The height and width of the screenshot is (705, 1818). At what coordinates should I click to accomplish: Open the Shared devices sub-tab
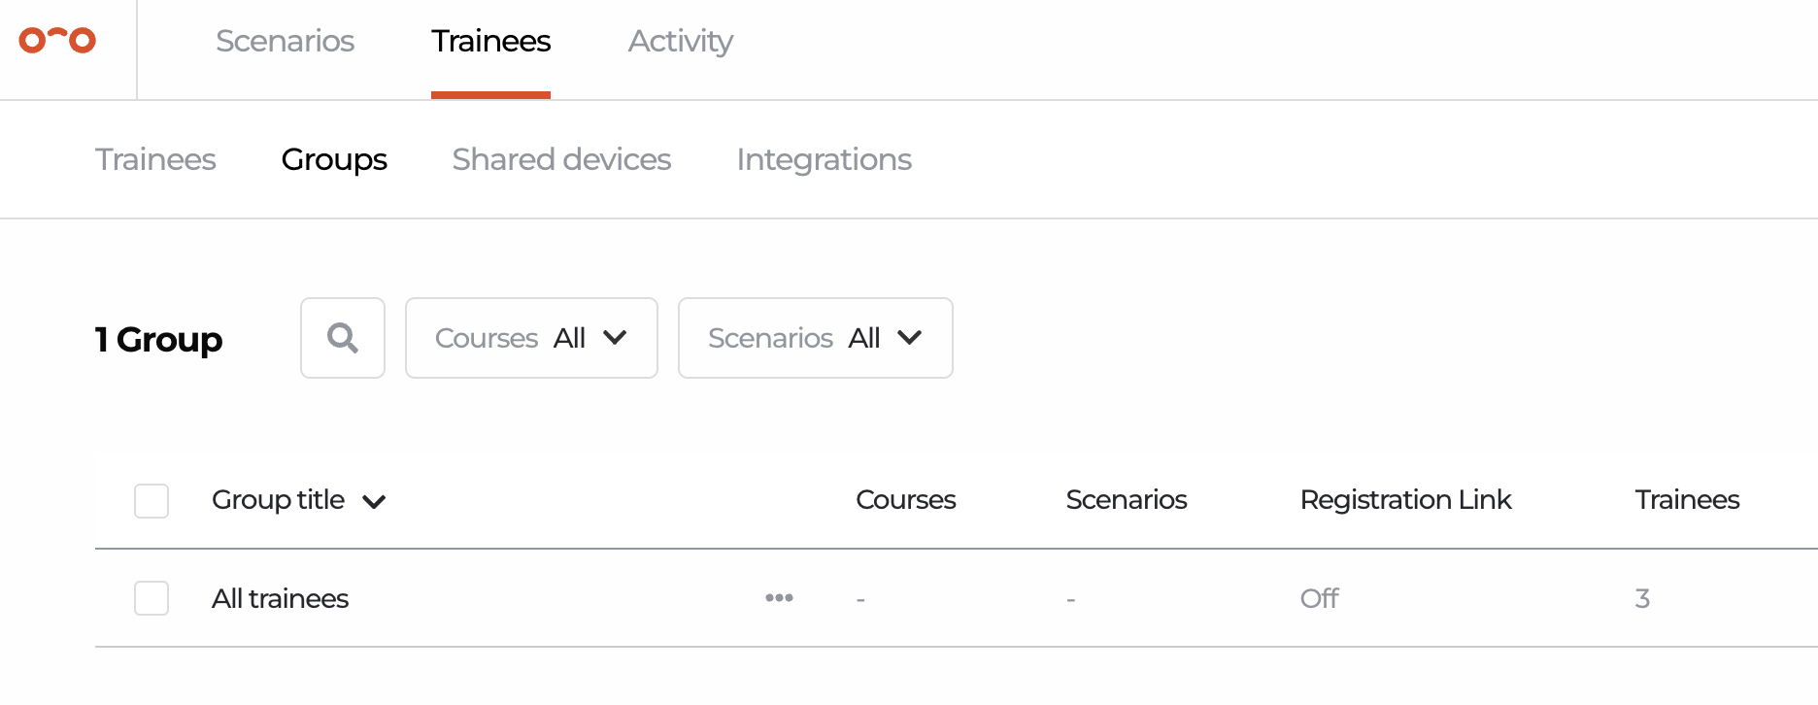(x=561, y=159)
